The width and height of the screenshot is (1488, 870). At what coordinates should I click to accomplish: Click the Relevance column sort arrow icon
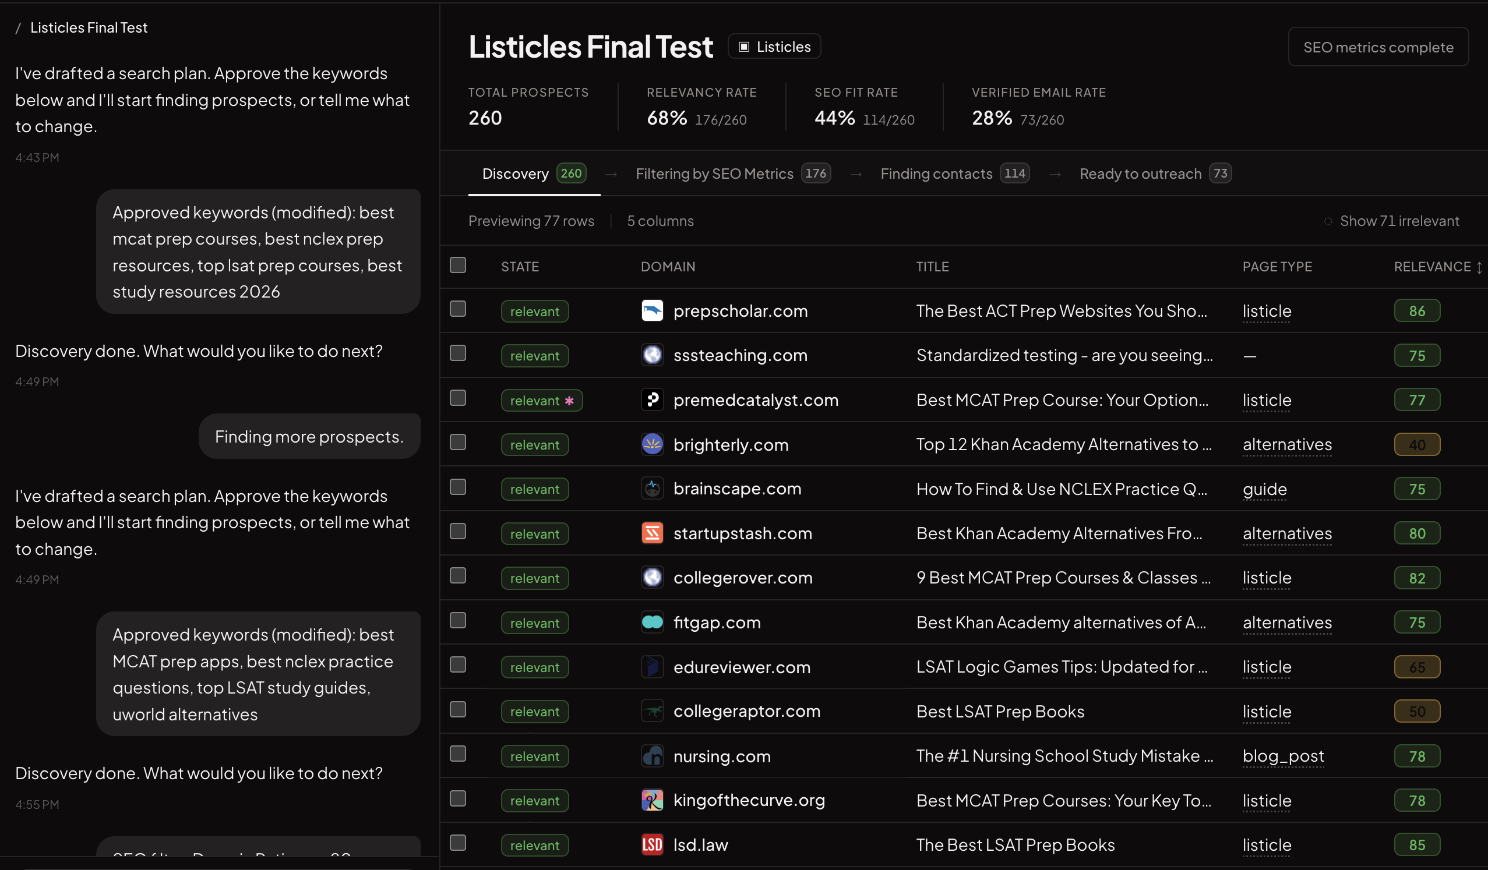[1479, 267]
